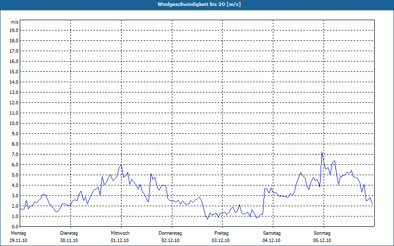Image resolution: width=394 pixels, height=246 pixels.
Task: Click the '18,0' y-axis value
Action: (x=14, y=41)
